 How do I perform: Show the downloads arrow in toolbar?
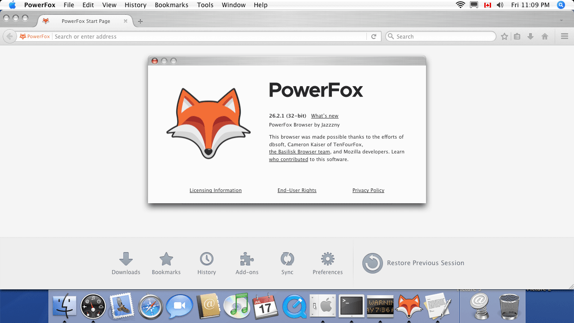pos(531,36)
